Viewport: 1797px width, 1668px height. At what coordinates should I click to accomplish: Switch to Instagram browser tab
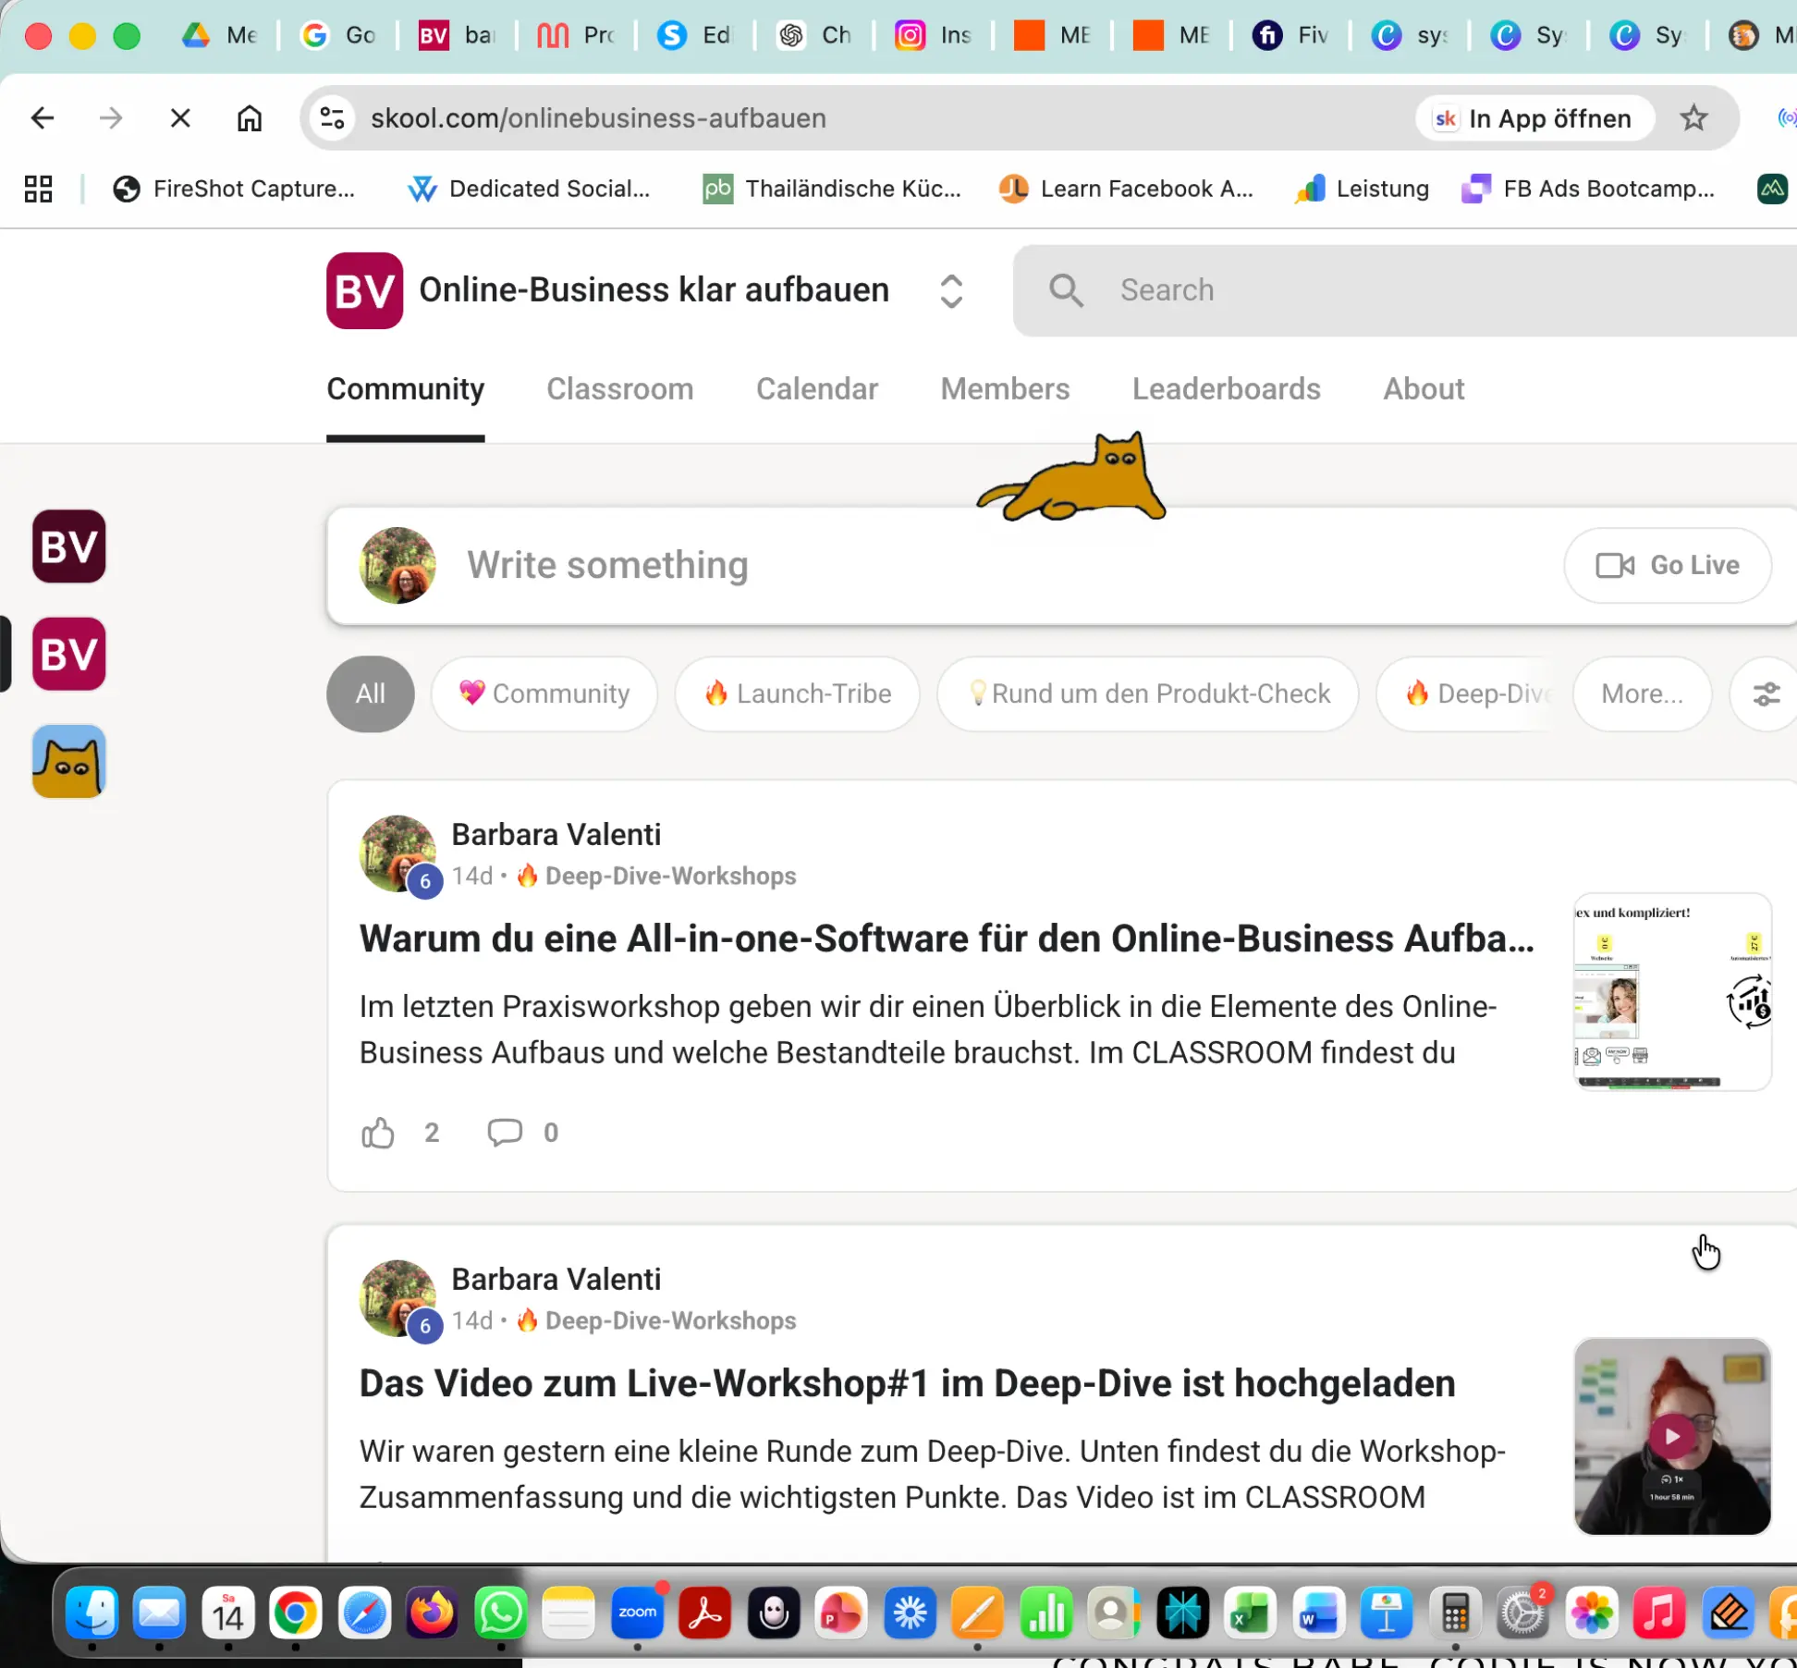[933, 36]
